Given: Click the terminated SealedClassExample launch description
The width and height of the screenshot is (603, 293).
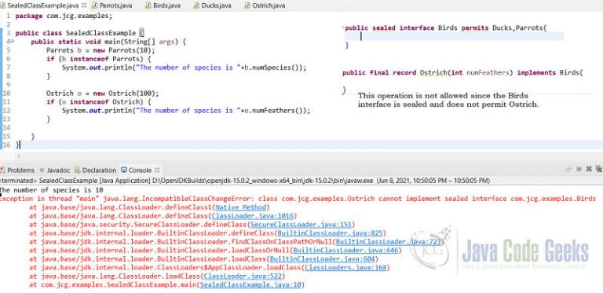Looking at the screenshot, I should 245,181.
